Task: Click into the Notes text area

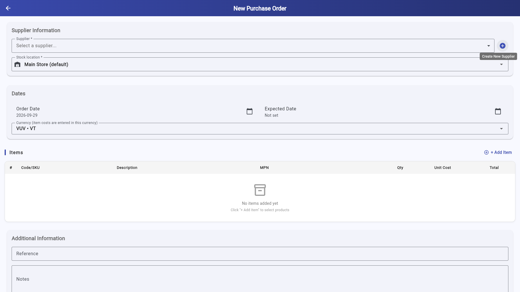Action: tap(260, 279)
